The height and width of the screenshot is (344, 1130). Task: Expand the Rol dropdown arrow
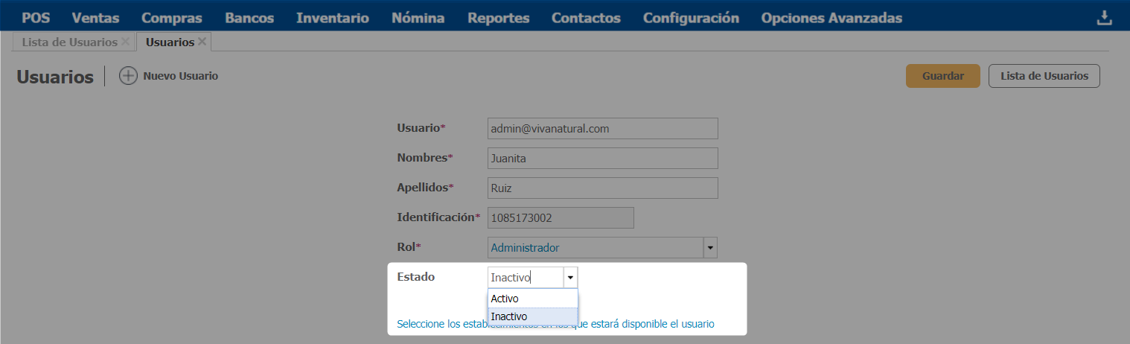[x=710, y=247]
